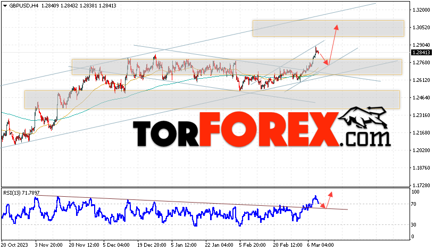Click the RSI scale value 30

click(x=413, y=225)
